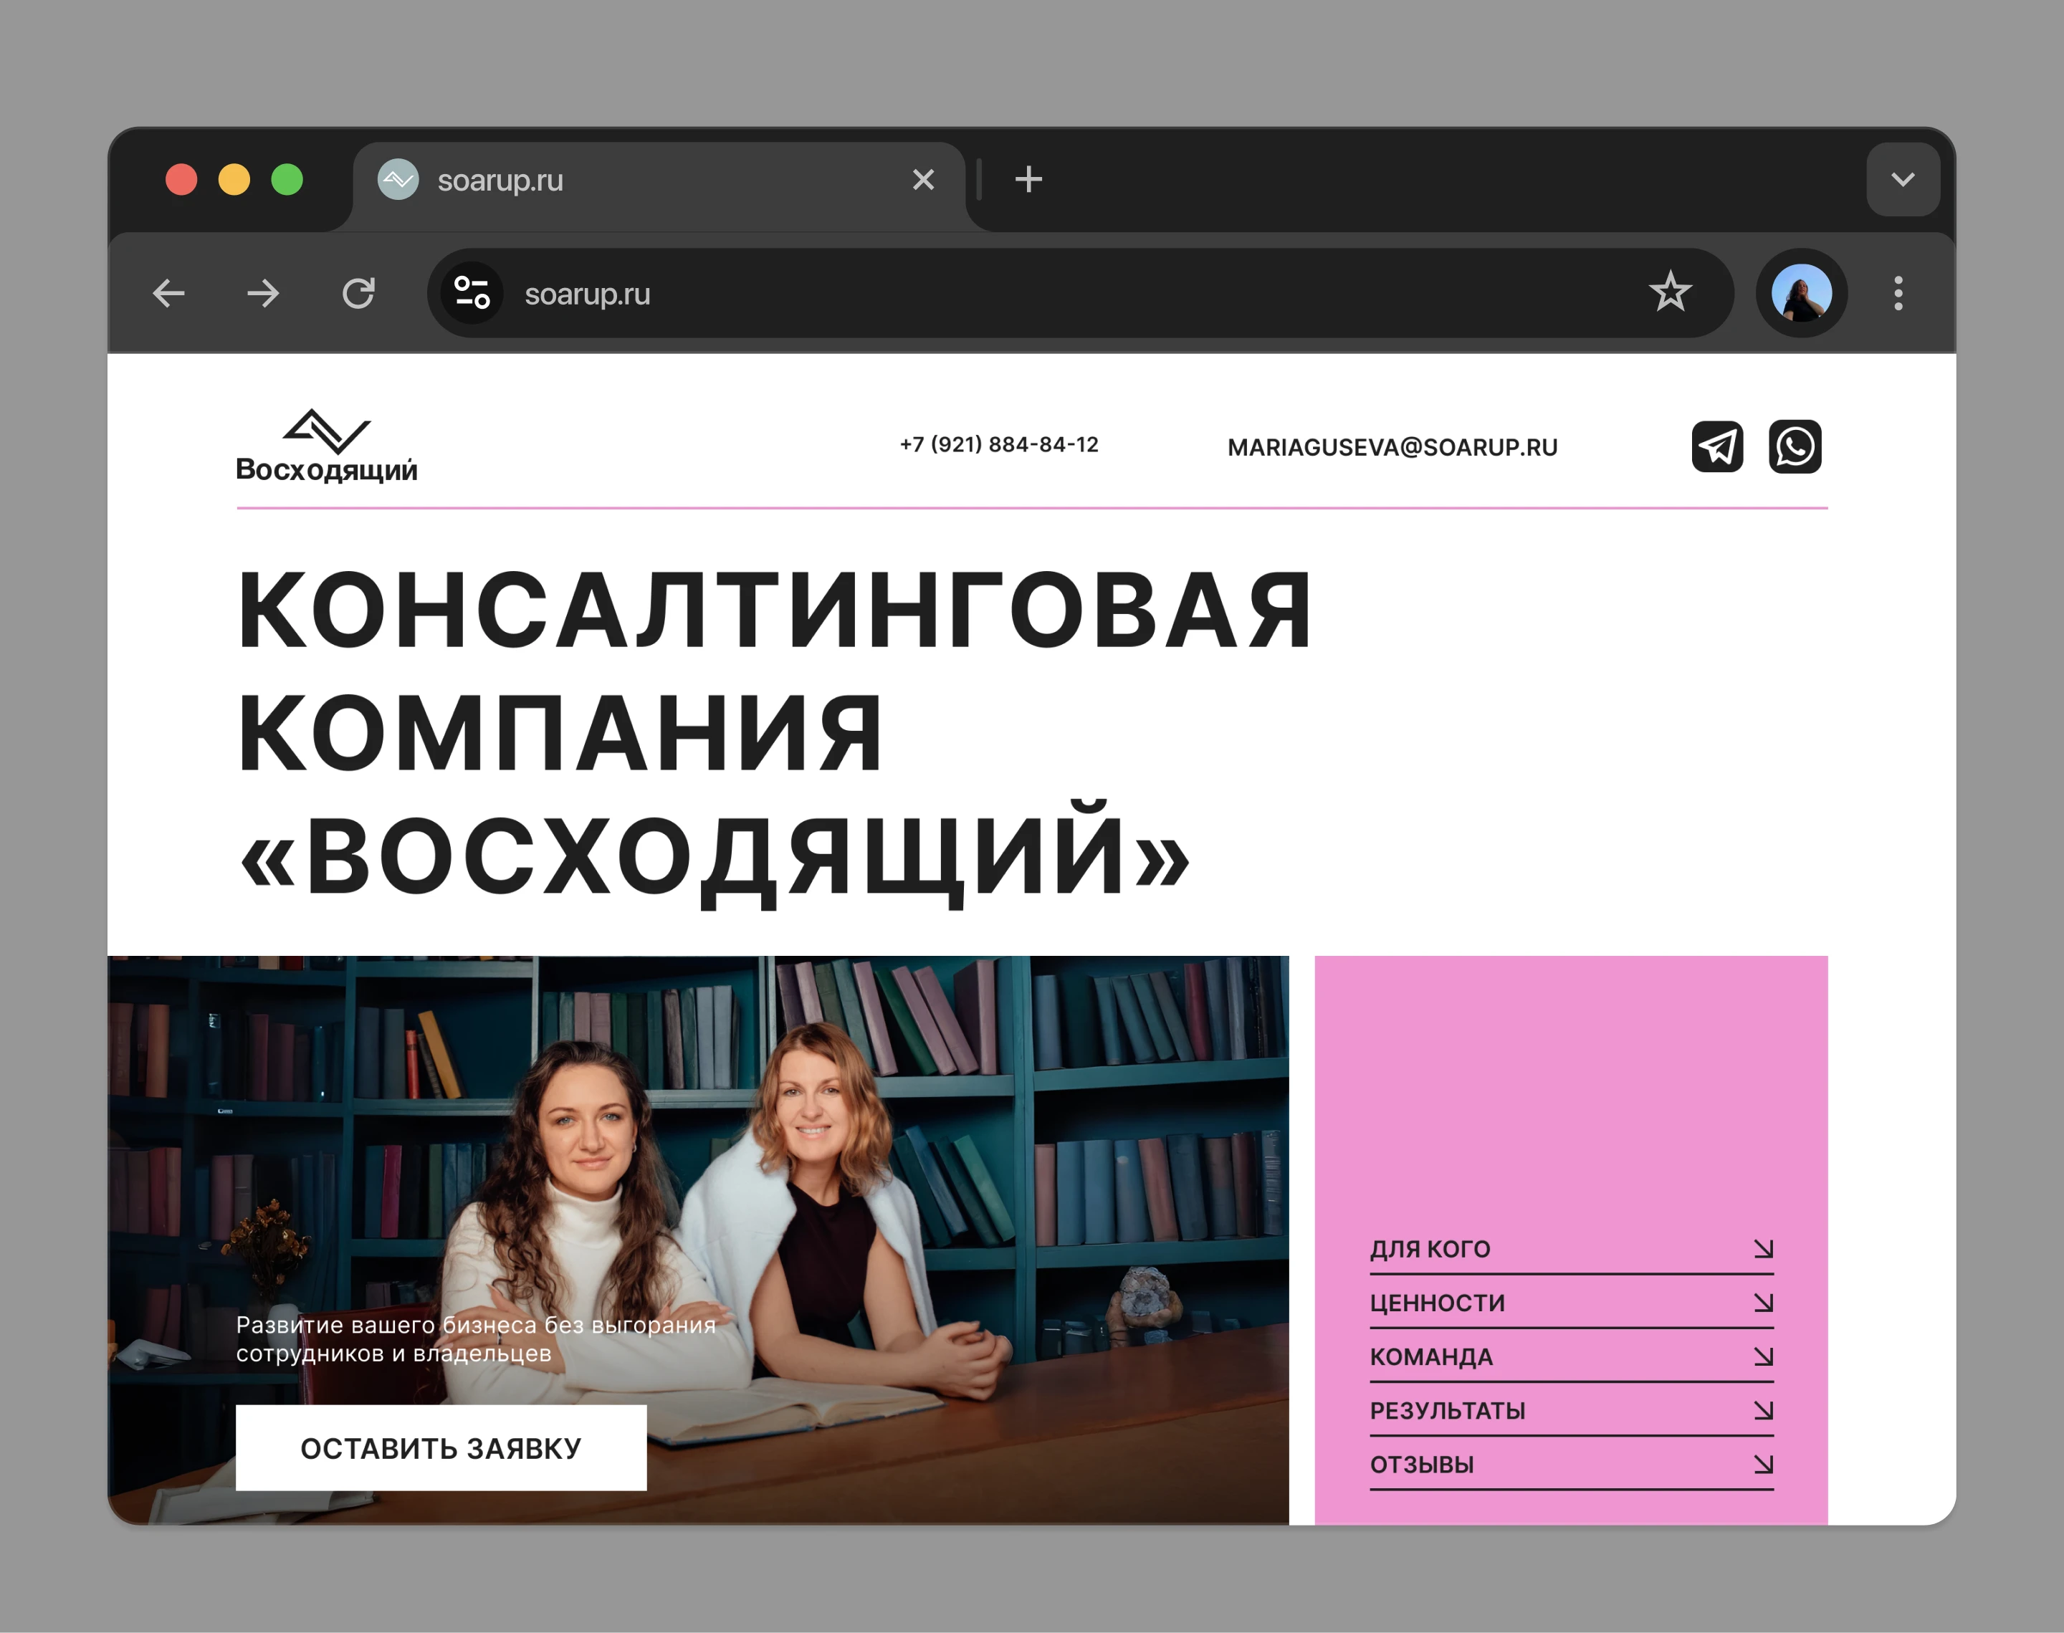The width and height of the screenshot is (2064, 1633).
Task: Click the phone number +7 (921) 884-84-12
Action: pos(998,444)
